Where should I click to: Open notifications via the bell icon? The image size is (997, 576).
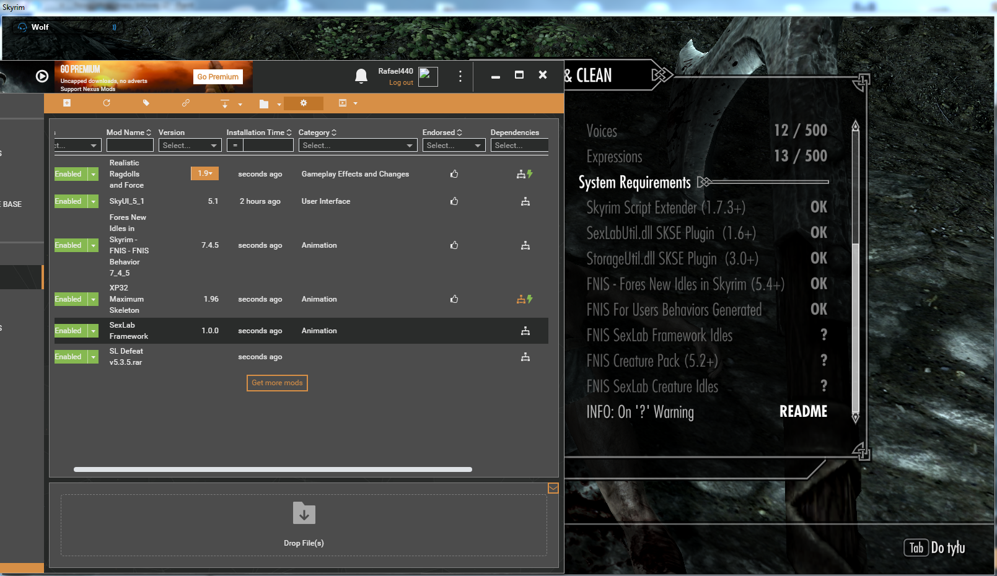pos(361,76)
